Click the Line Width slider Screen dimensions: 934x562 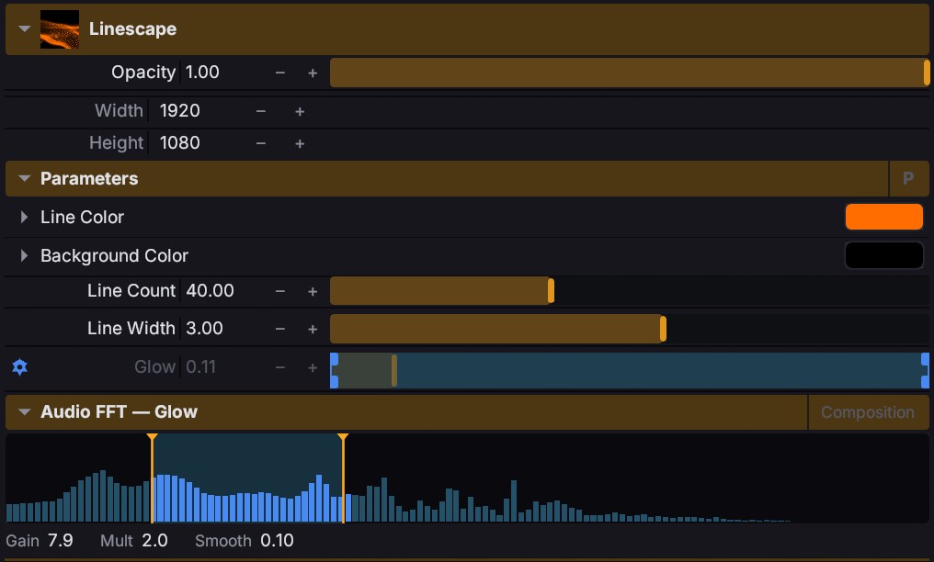(630, 329)
